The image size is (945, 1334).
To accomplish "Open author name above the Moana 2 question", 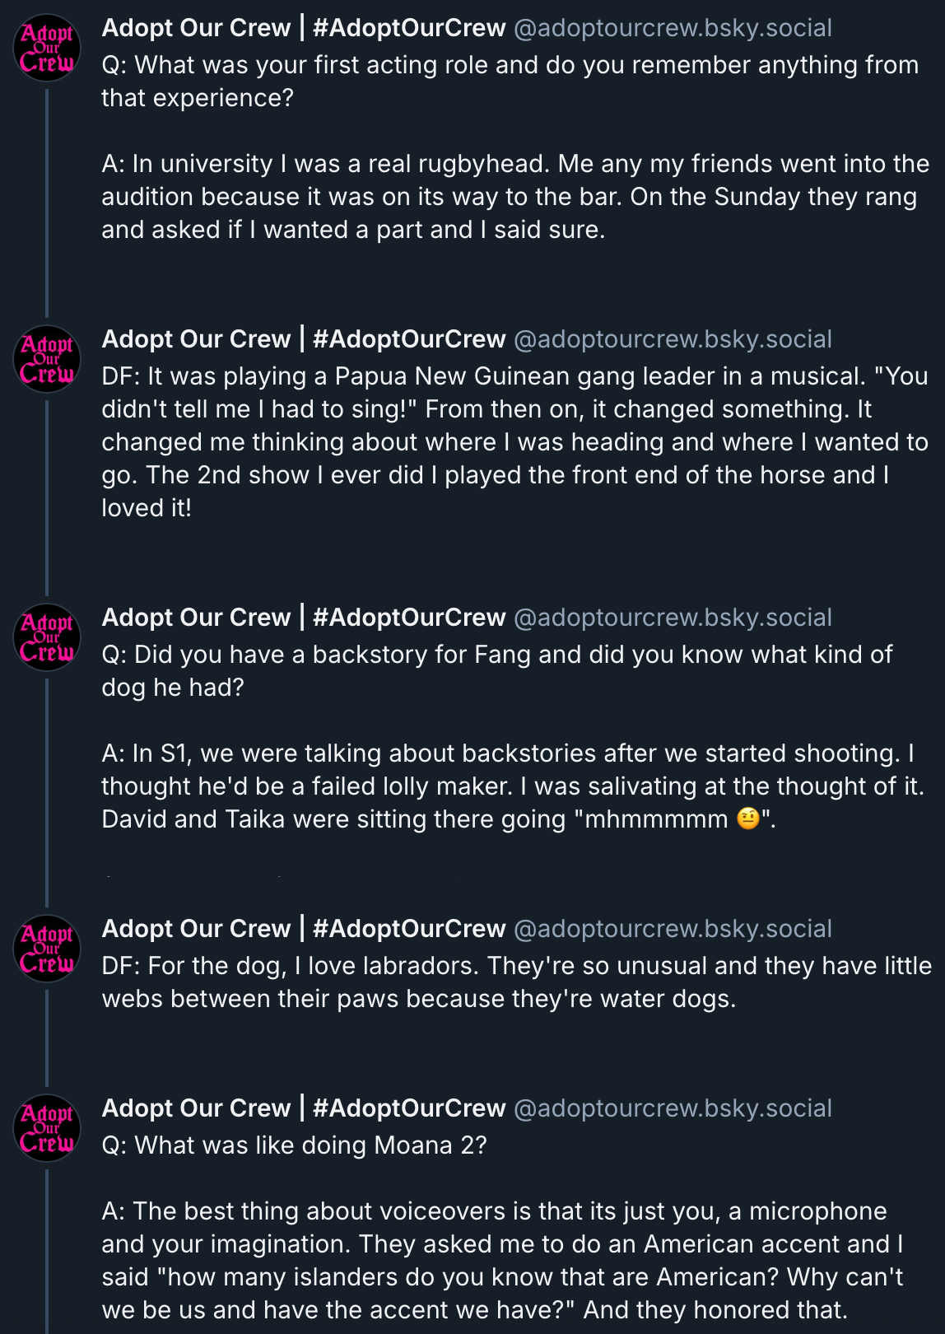I will pyautogui.click(x=303, y=1108).
